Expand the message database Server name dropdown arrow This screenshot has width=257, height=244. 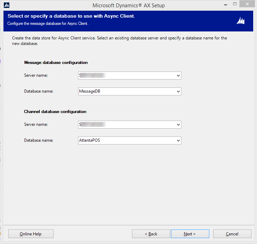click(x=178, y=75)
